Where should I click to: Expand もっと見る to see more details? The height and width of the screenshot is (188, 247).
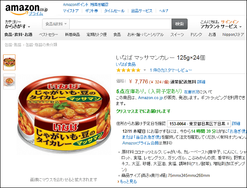tap(127, 181)
